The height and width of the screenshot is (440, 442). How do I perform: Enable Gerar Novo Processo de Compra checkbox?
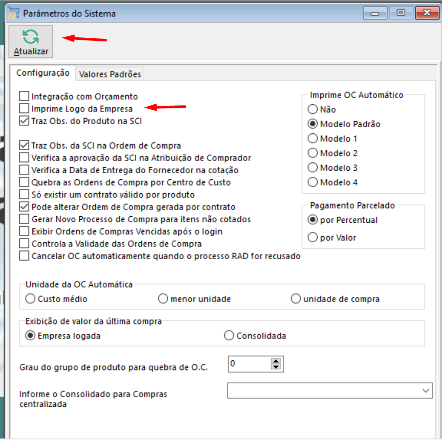24,219
